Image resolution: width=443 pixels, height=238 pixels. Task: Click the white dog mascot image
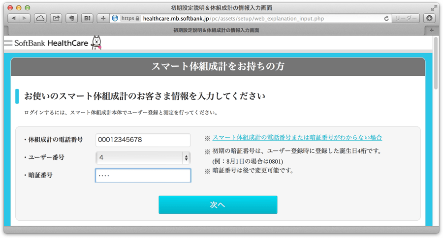click(x=96, y=42)
